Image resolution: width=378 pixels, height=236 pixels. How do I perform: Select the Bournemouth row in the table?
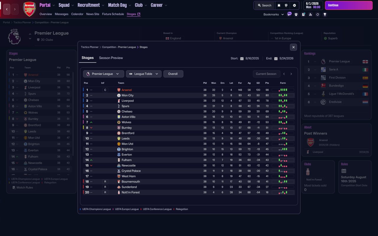click(189, 181)
